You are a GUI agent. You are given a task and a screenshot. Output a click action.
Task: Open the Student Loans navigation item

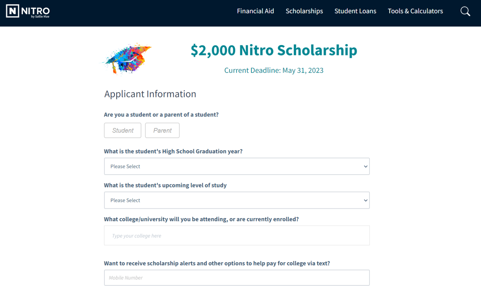point(355,11)
